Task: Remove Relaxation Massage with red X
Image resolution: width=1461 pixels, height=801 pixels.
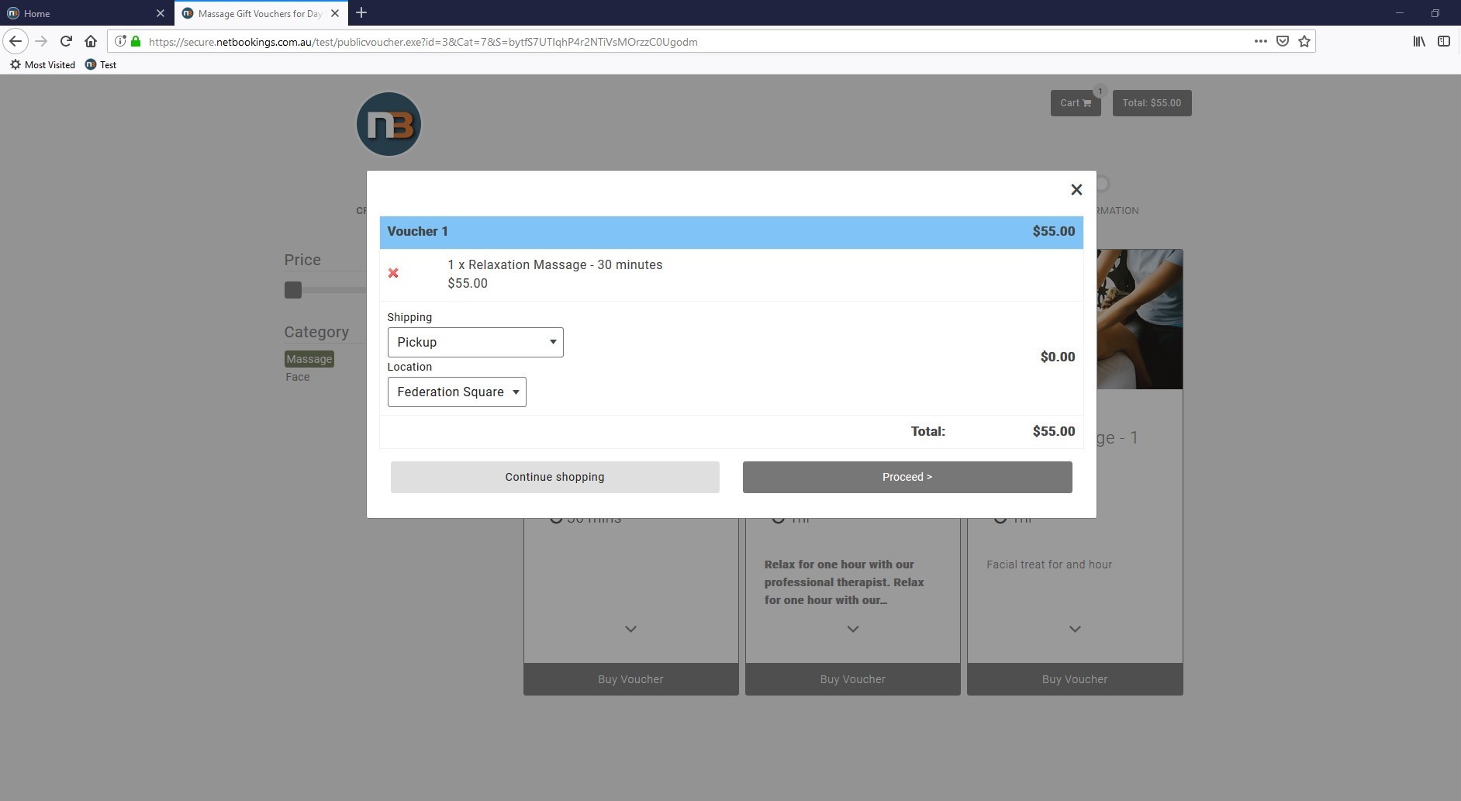Action: click(393, 273)
